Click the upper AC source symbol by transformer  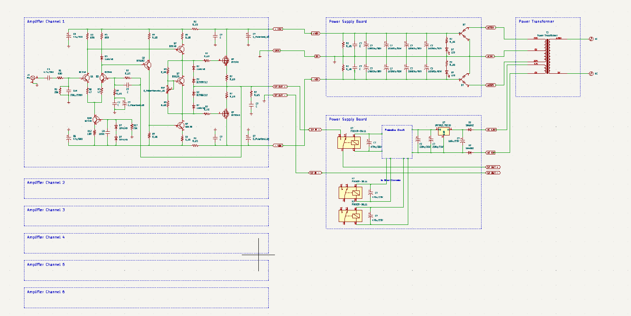click(591, 39)
